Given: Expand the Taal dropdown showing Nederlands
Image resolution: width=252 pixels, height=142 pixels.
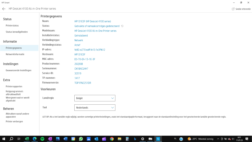Looking at the screenshot, I should point(95,108).
